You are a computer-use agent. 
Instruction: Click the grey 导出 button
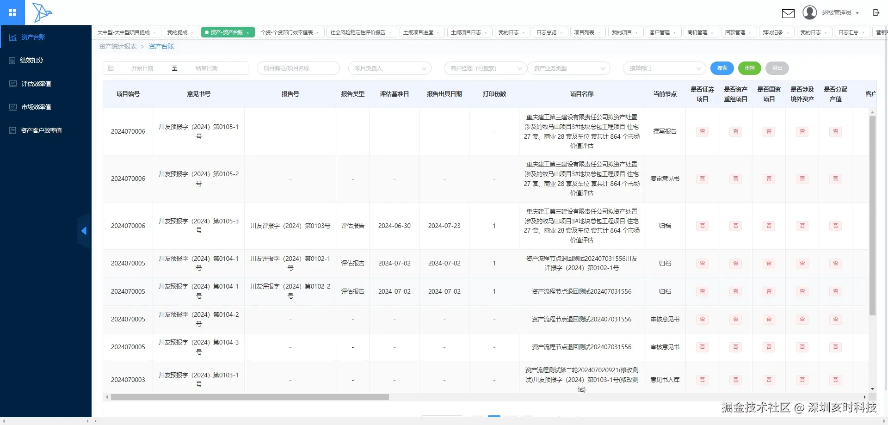point(777,68)
